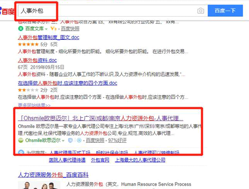Open 在选择做人事外包时应该注意的四个方面.doc link
Image resolution: width=249 pixels, height=189 pixels.
click(68, 83)
